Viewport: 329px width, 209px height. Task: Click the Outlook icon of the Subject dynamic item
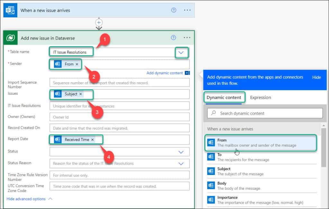pyautogui.click(x=211, y=171)
